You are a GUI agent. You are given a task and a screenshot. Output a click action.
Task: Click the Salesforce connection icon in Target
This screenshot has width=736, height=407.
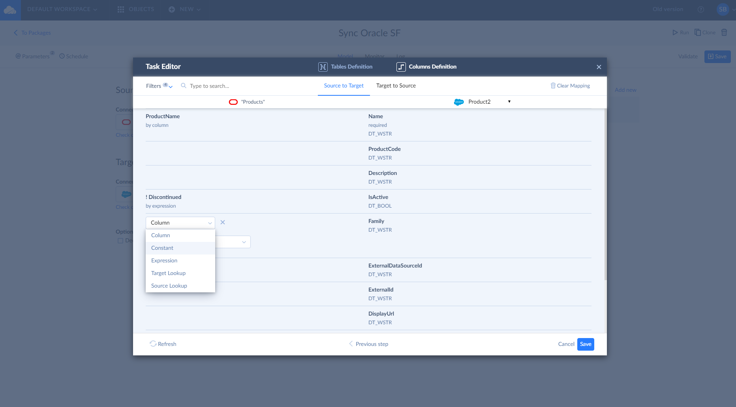point(126,194)
